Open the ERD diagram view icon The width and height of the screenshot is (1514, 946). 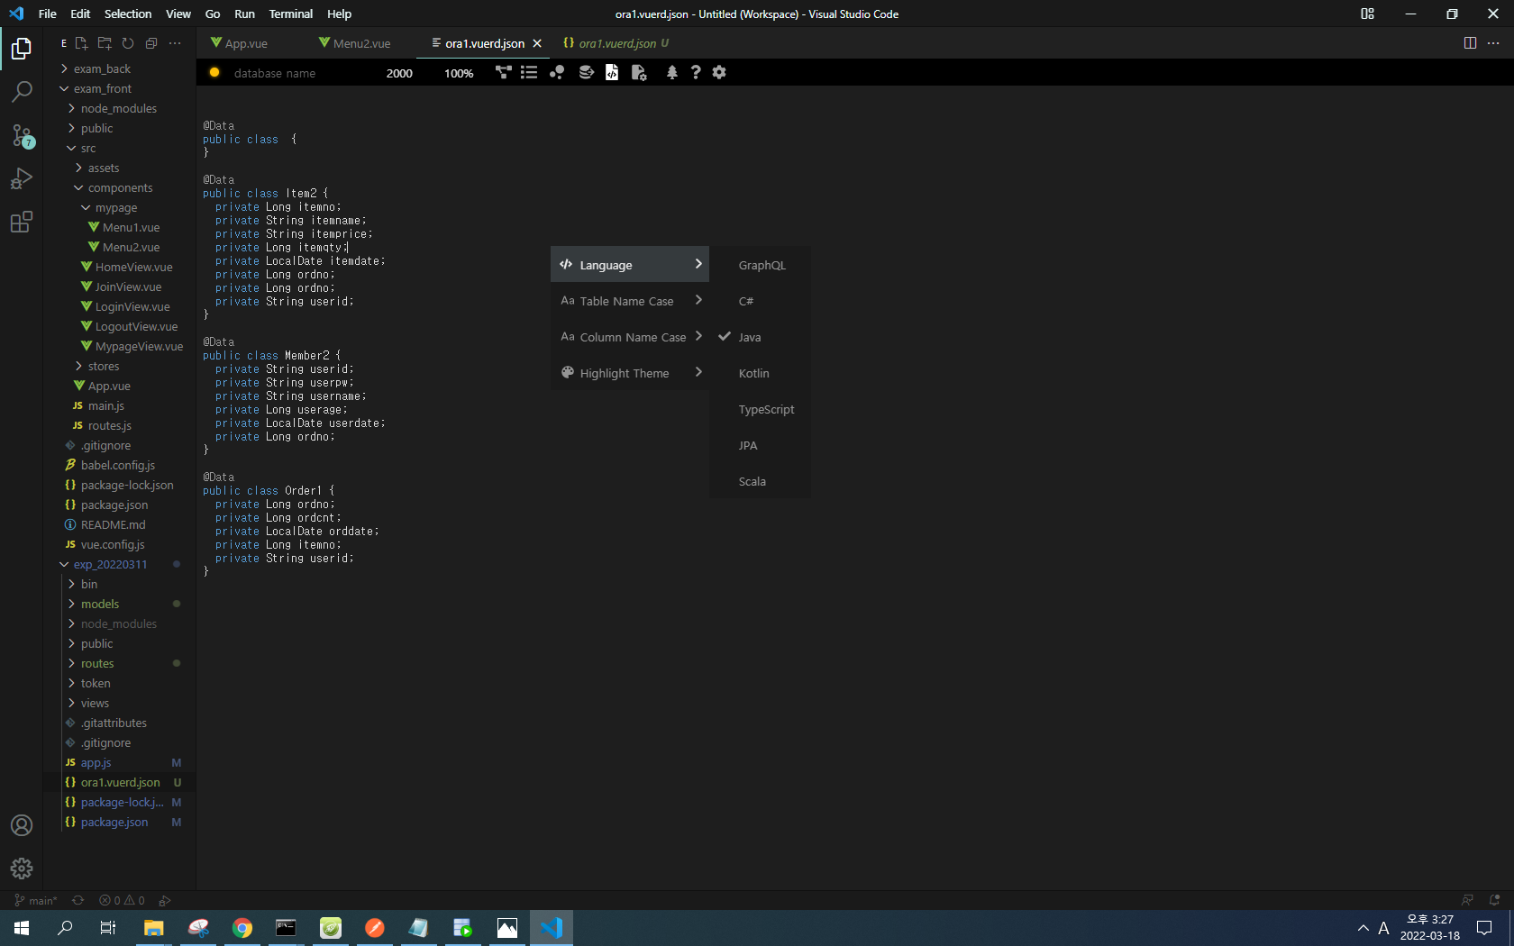pyautogui.click(x=503, y=73)
